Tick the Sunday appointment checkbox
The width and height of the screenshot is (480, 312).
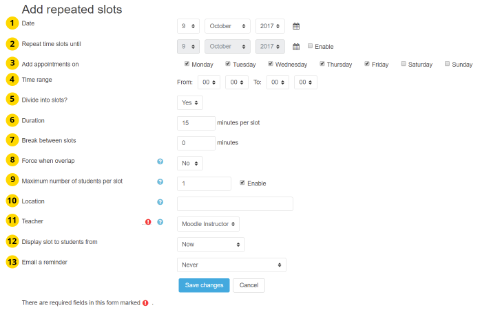[447, 64]
